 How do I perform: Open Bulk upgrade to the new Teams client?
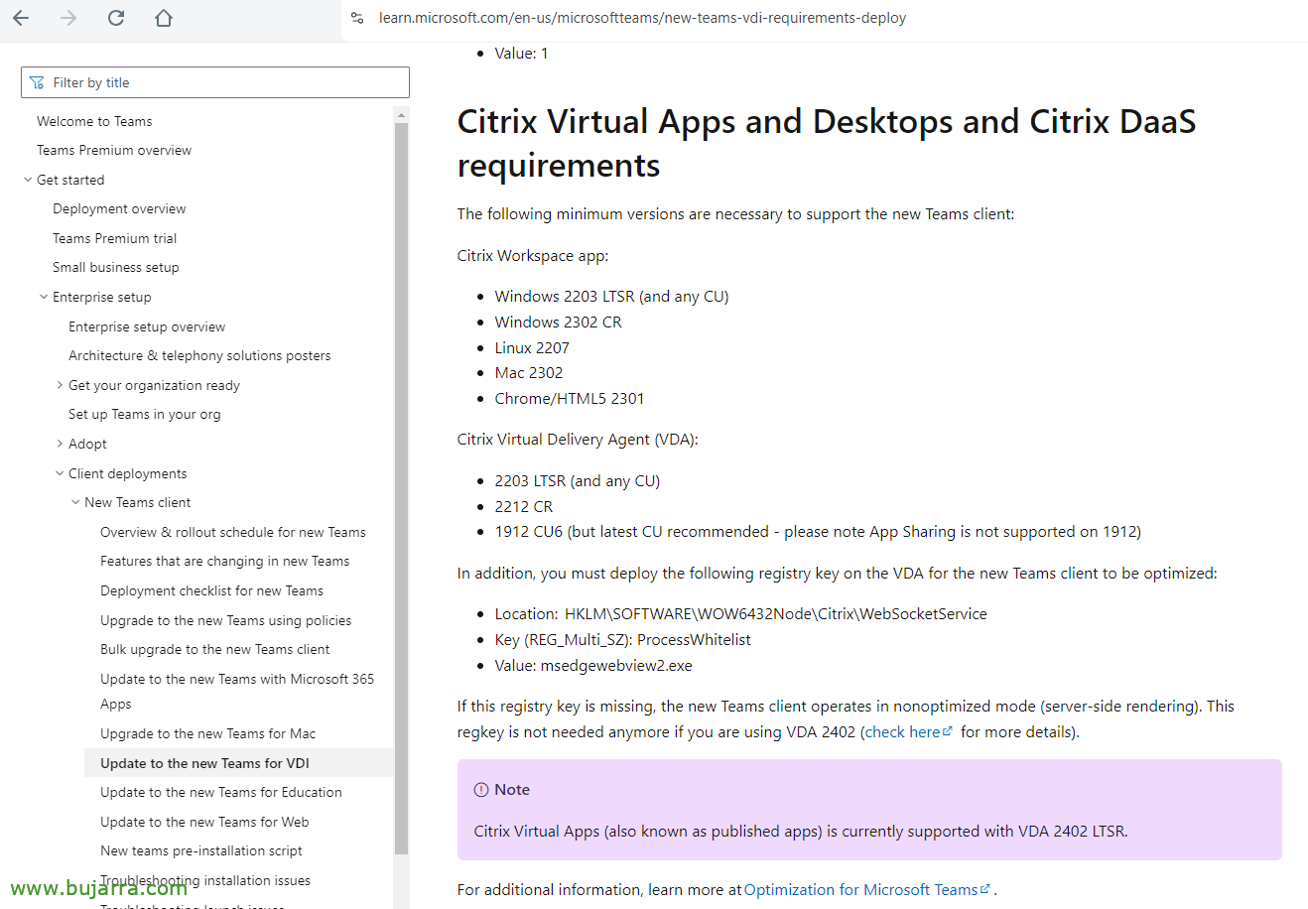click(x=215, y=649)
